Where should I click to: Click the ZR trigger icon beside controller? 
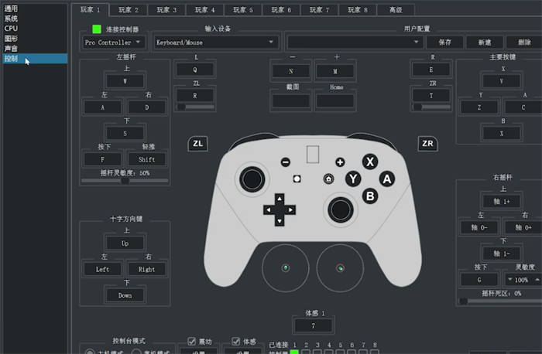[427, 144]
